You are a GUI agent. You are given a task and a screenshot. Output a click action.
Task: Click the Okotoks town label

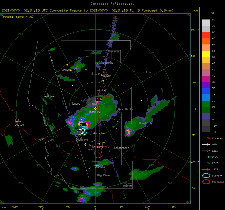click(100, 167)
